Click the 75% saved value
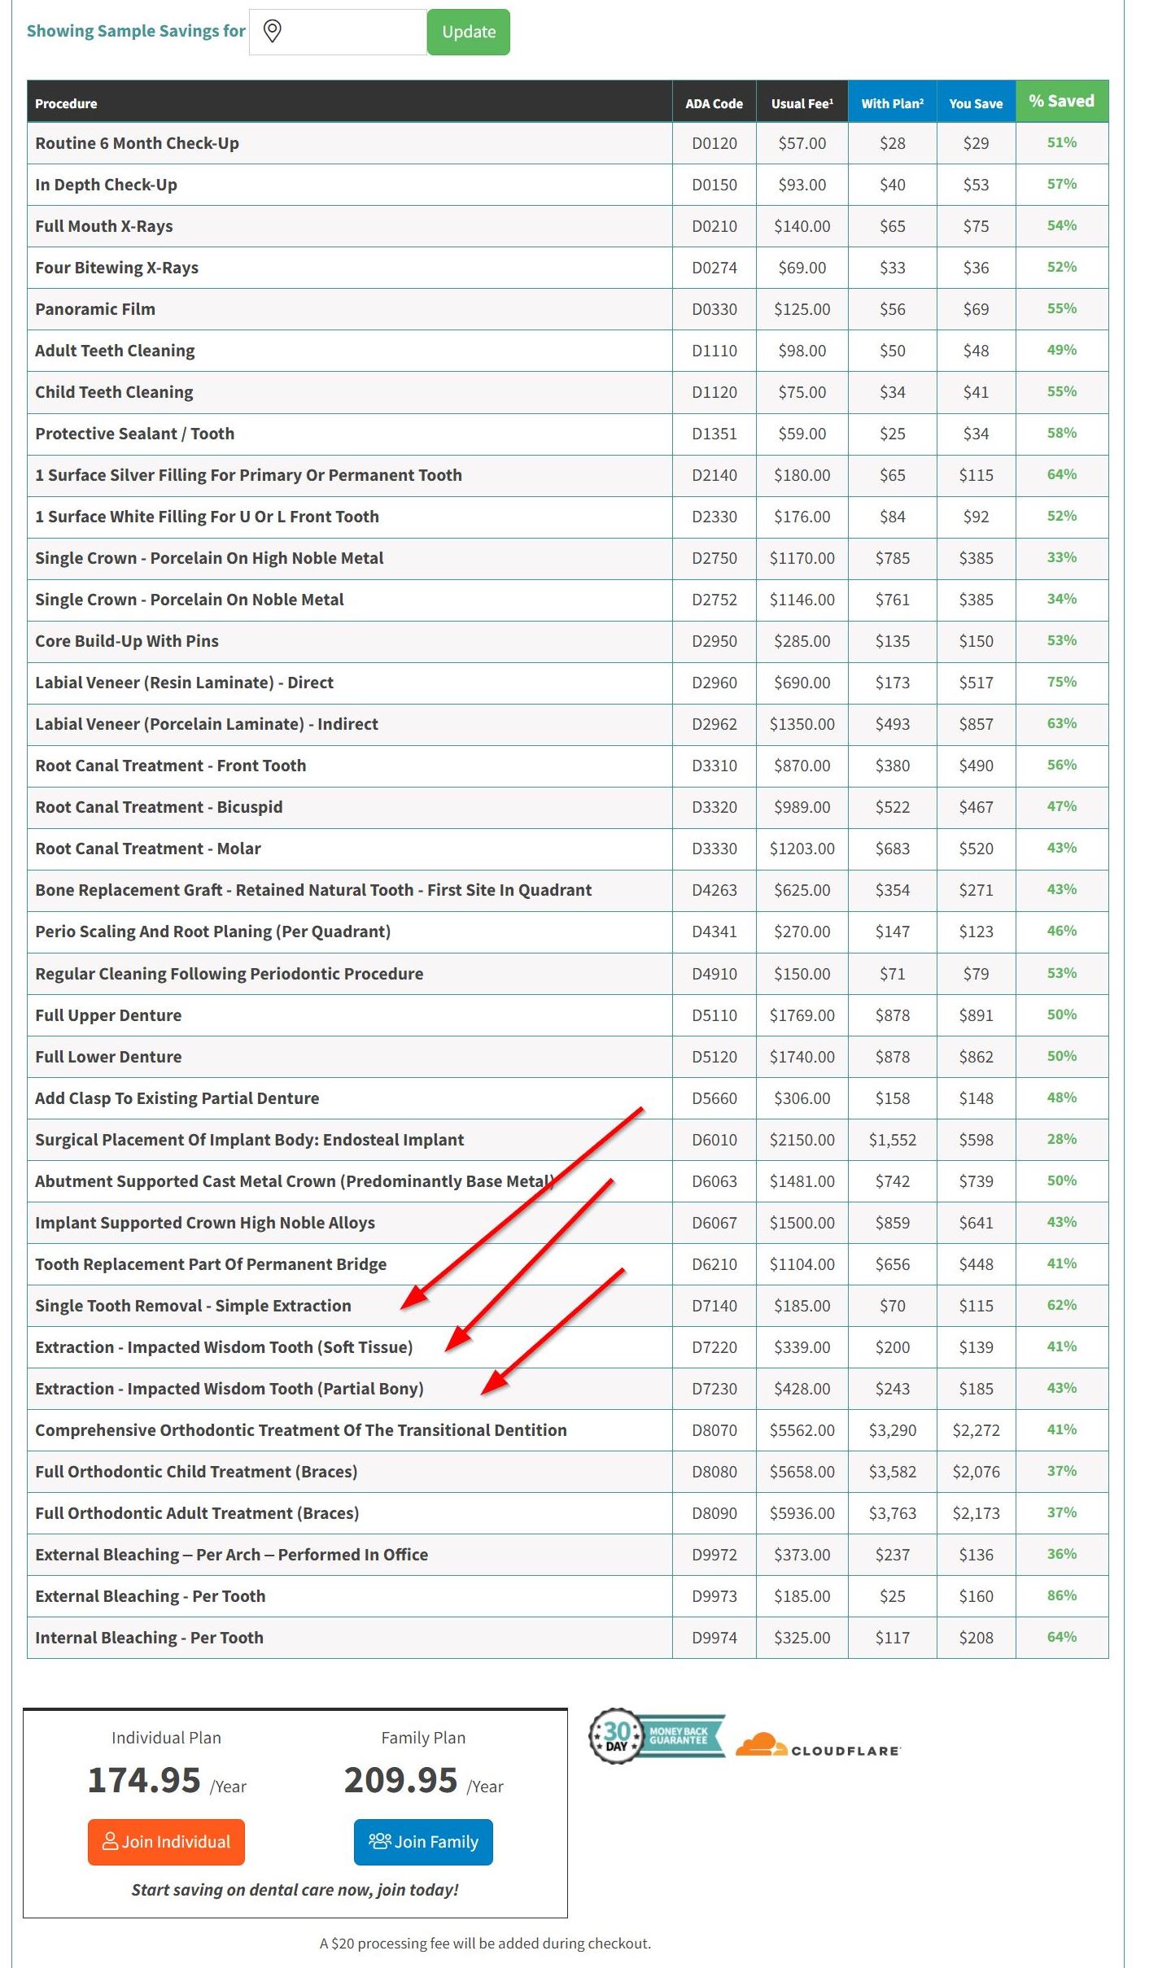The width and height of the screenshot is (1158, 1968). 1061,682
